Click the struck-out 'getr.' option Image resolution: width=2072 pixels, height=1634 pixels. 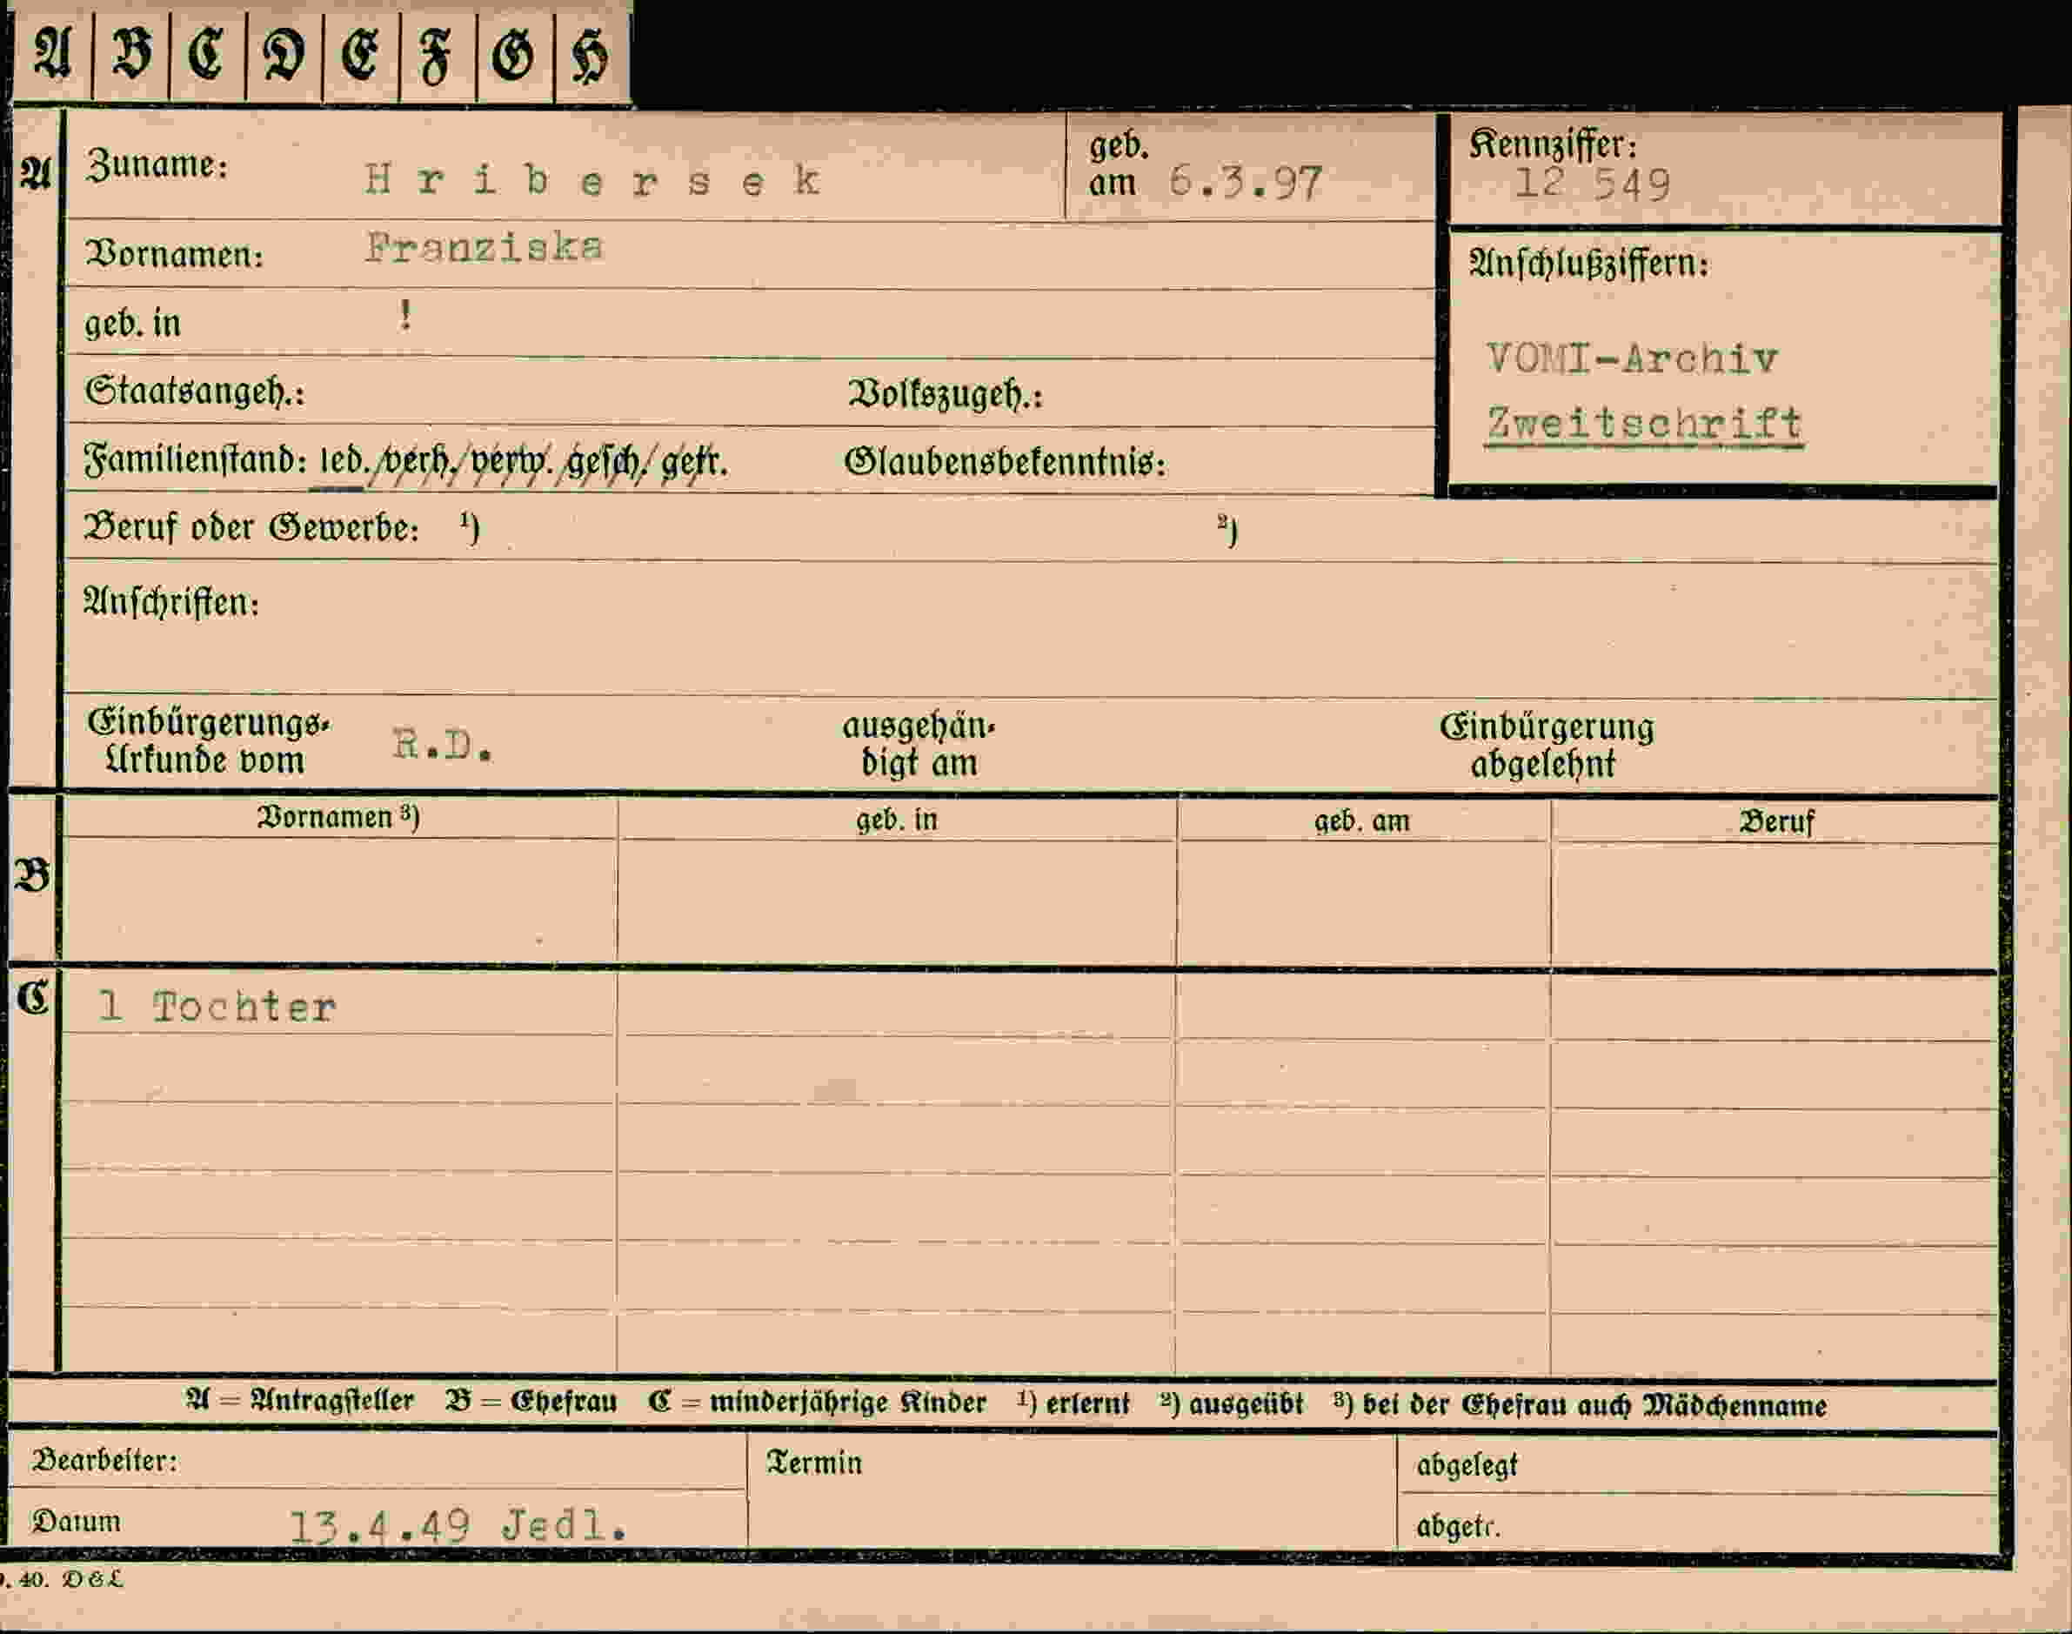coord(693,463)
